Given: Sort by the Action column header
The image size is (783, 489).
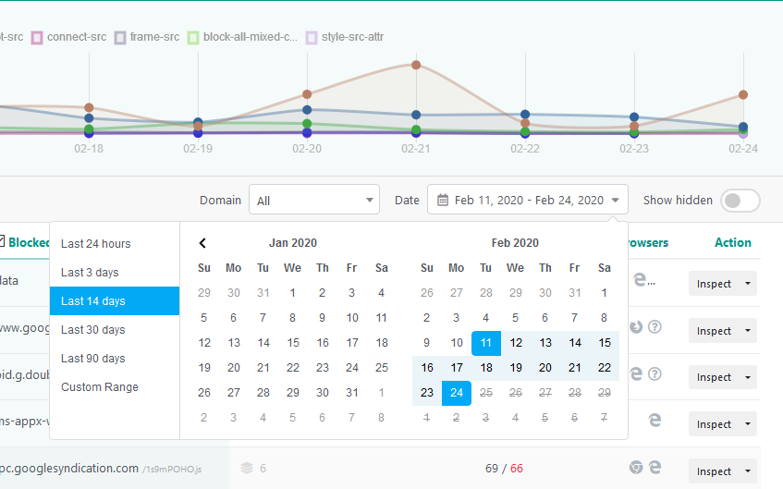Looking at the screenshot, I should [x=732, y=243].
